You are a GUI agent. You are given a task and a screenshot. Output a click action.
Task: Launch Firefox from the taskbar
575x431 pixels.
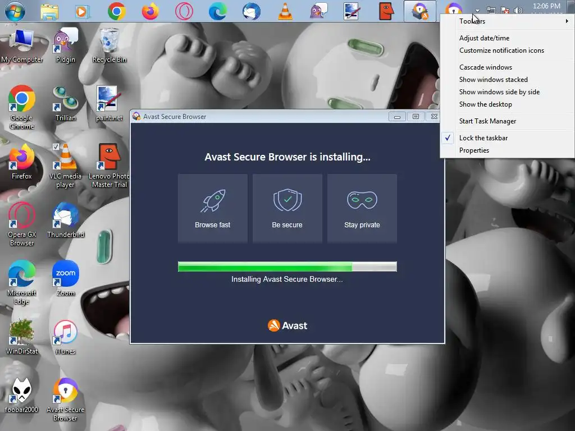(x=150, y=11)
